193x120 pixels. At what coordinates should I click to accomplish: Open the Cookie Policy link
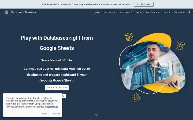click(51, 107)
